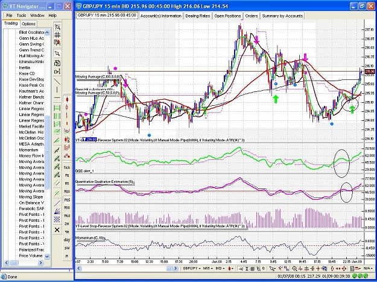
Task: Open the candlestick chart style dropdown
Action: (231, 269)
